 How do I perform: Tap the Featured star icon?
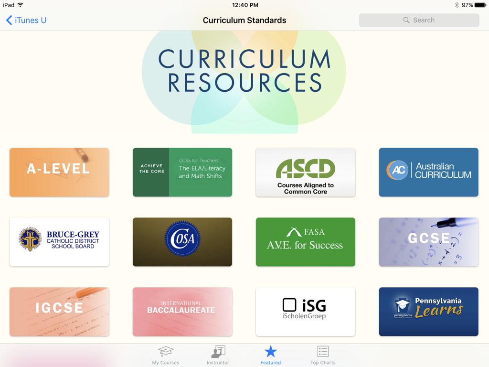coord(271,351)
